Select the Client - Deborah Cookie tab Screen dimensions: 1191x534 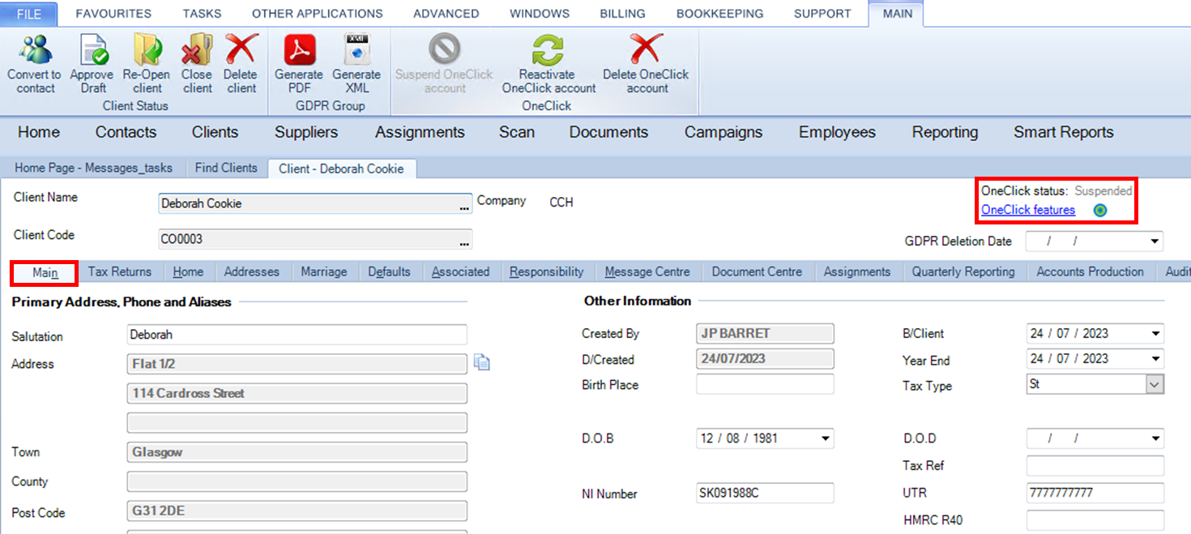tap(342, 169)
